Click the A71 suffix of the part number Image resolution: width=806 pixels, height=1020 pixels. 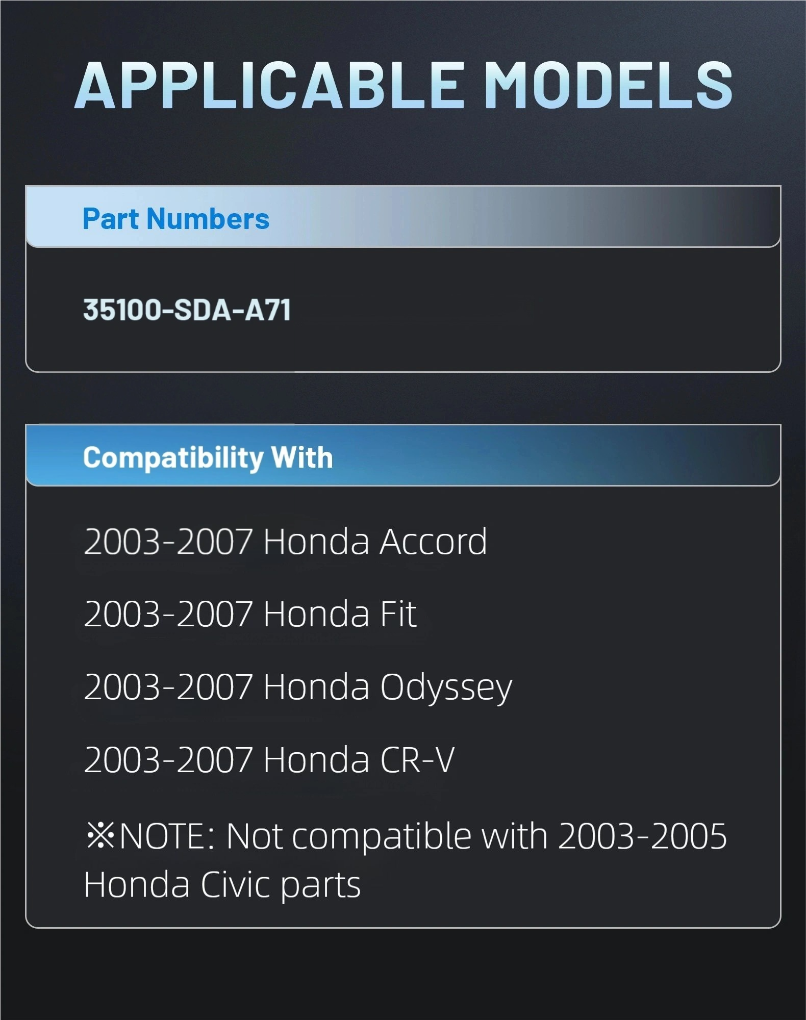click(267, 310)
